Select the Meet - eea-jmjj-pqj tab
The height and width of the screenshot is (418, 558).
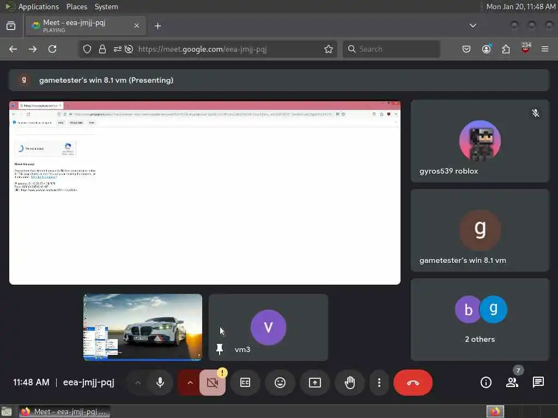86,26
